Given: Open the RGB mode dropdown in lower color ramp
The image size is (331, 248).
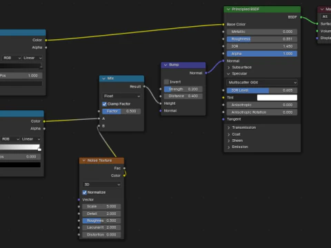Looking at the screenshot, I should (10, 139).
